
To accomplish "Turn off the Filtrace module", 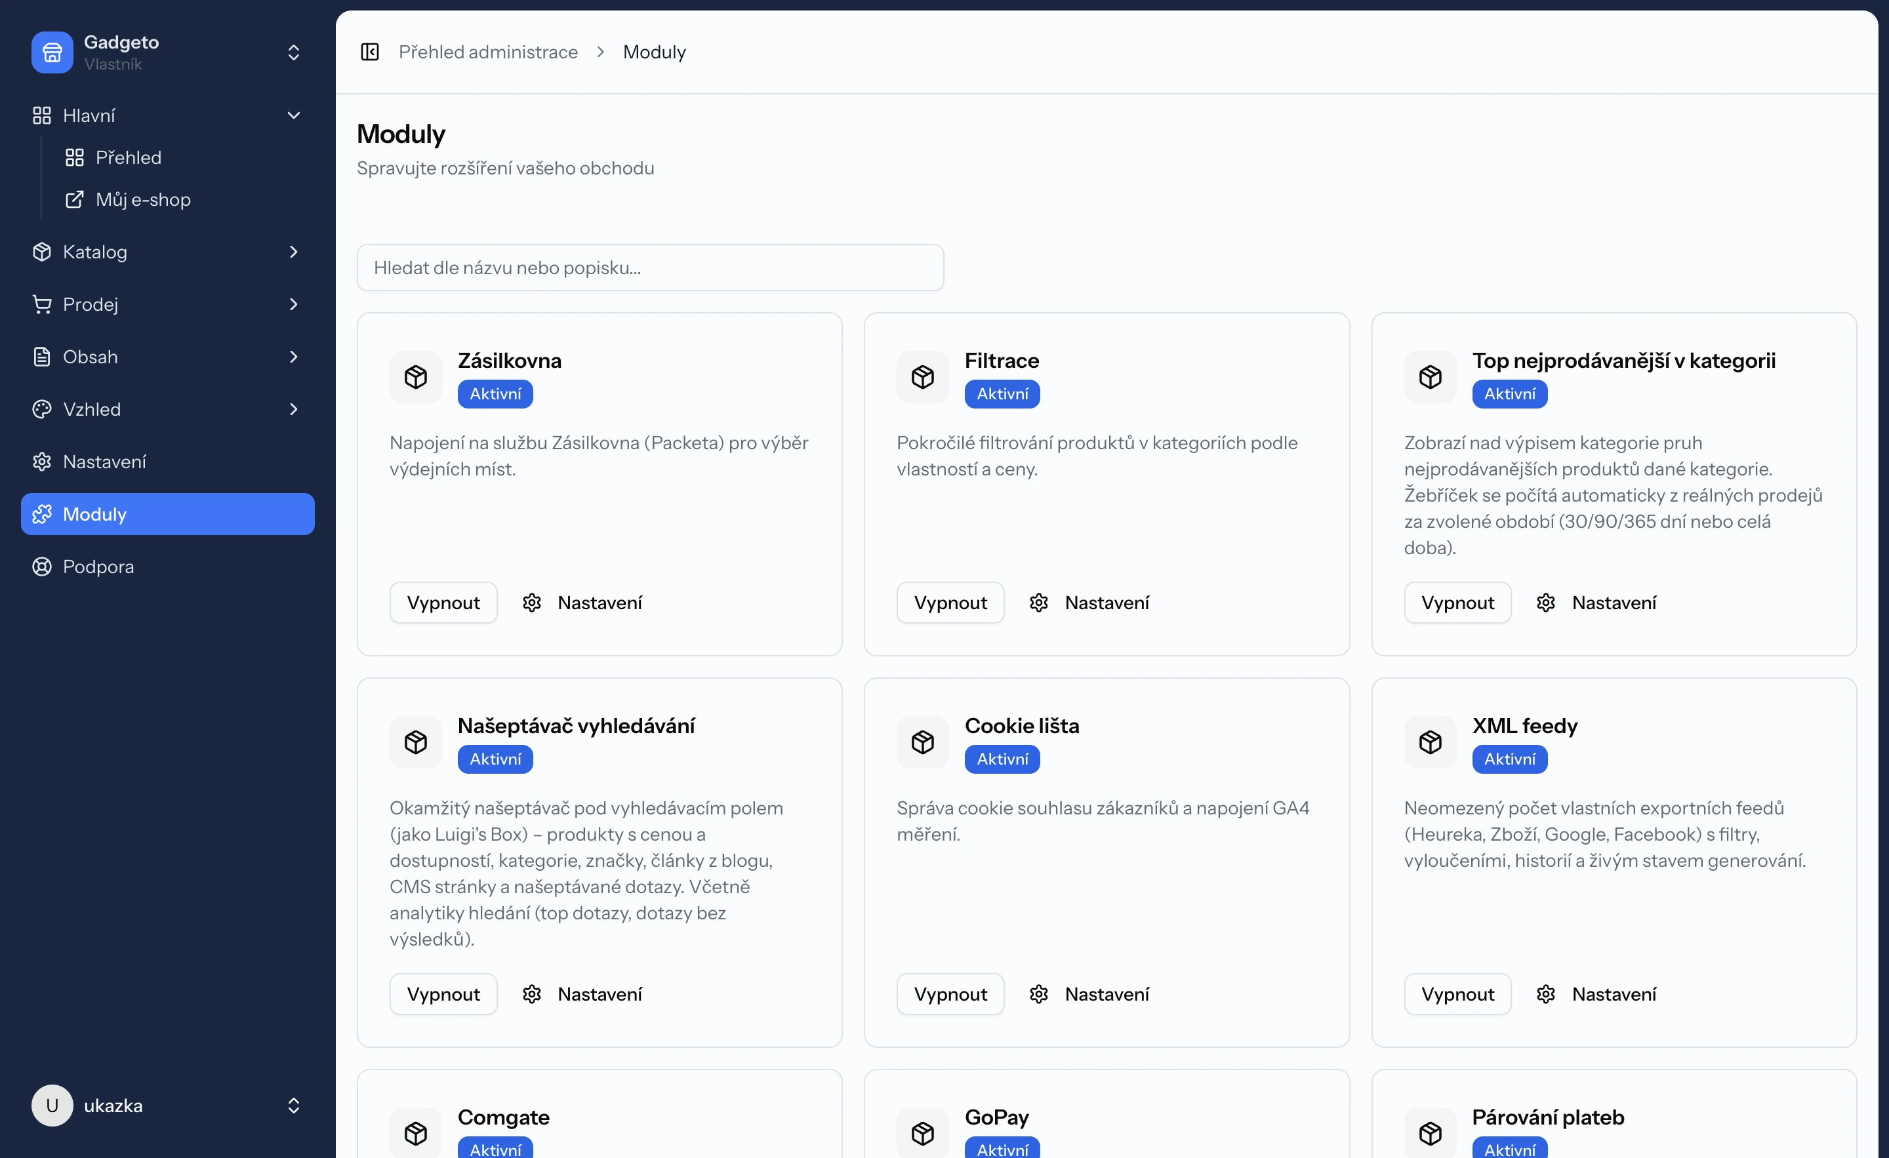I will click(x=950, y=603).
